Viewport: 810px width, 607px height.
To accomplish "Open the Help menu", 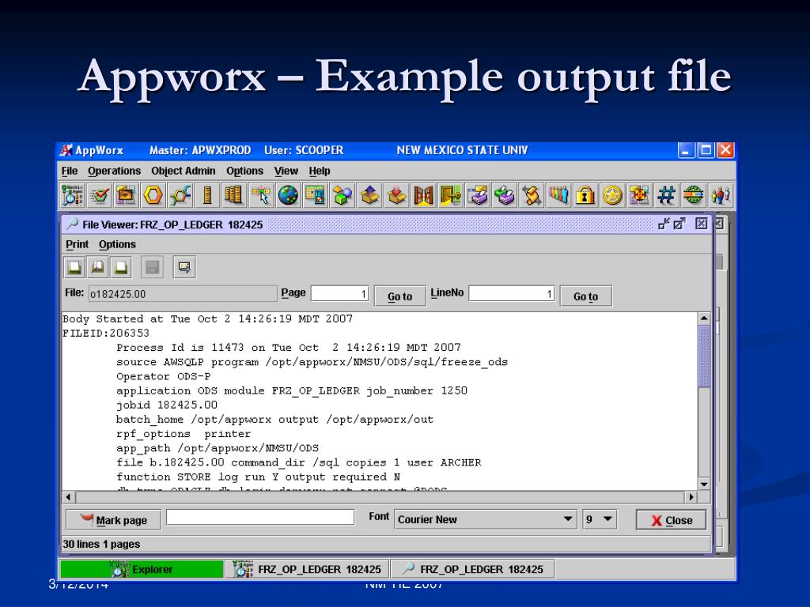I will pos(320,171).
